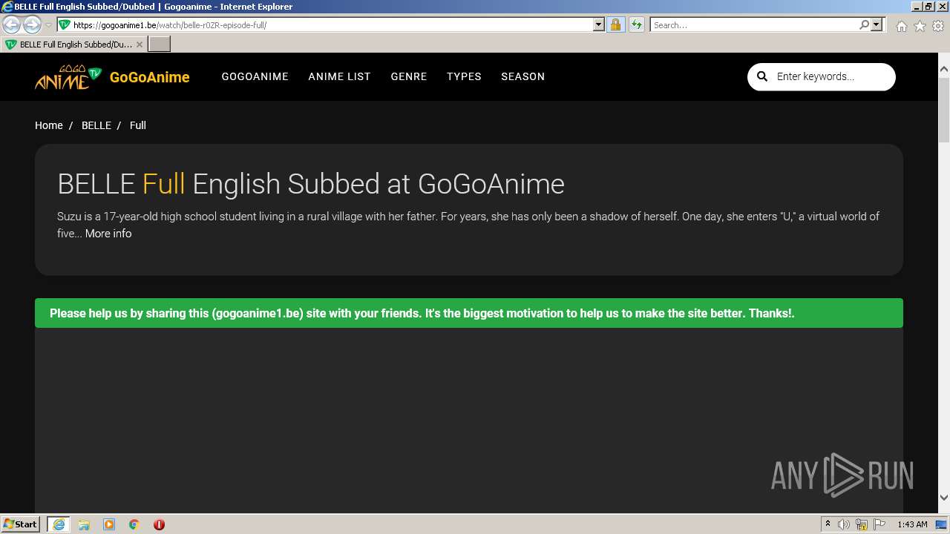Open the ANIME LIST menu item
Image resolution: width=950 pixels, height=534 pixels.
point(339,76)
